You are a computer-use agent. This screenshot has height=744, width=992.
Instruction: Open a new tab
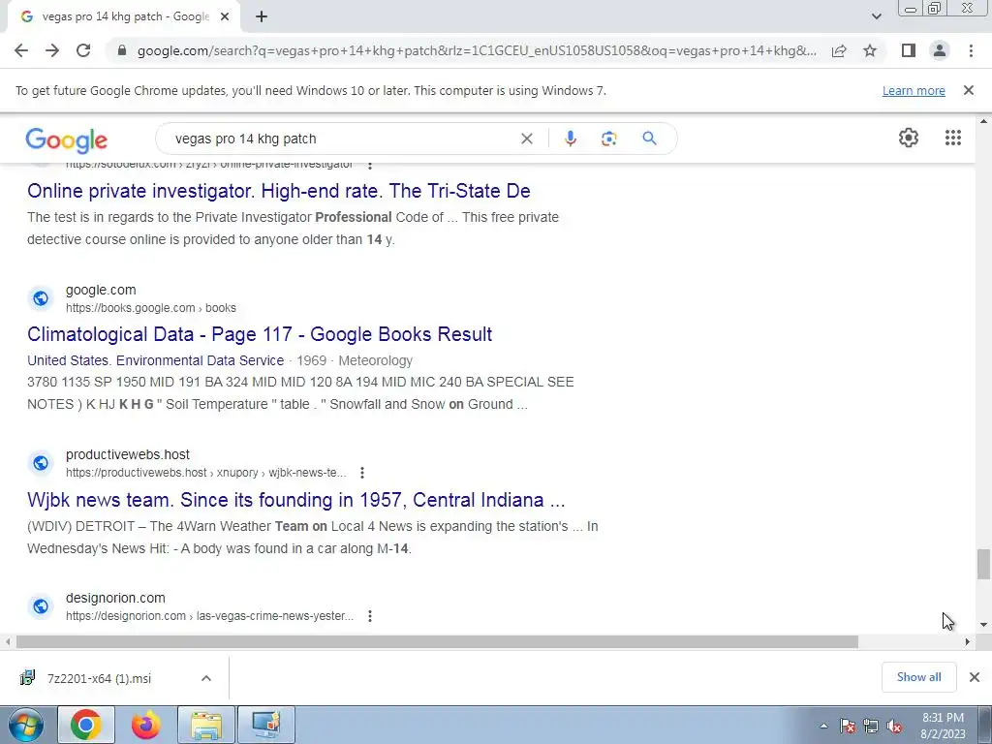click(262, 17)
